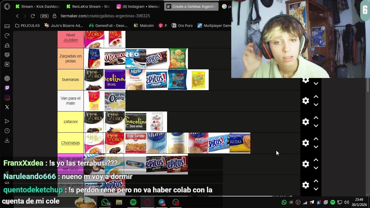370x208 pixels.
Task: Open Multiplayer Game bookmark
Action: tap(214, 25)
